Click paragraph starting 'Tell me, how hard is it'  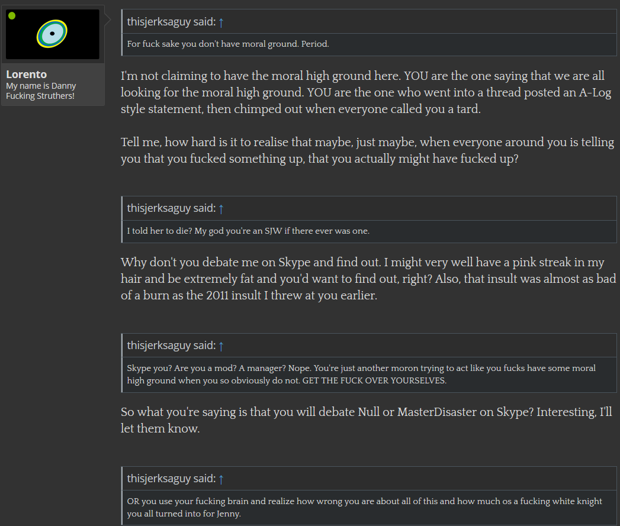click(367, 150)
